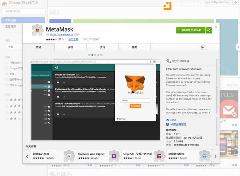Switch to the 概述 tab

[39, 47]
